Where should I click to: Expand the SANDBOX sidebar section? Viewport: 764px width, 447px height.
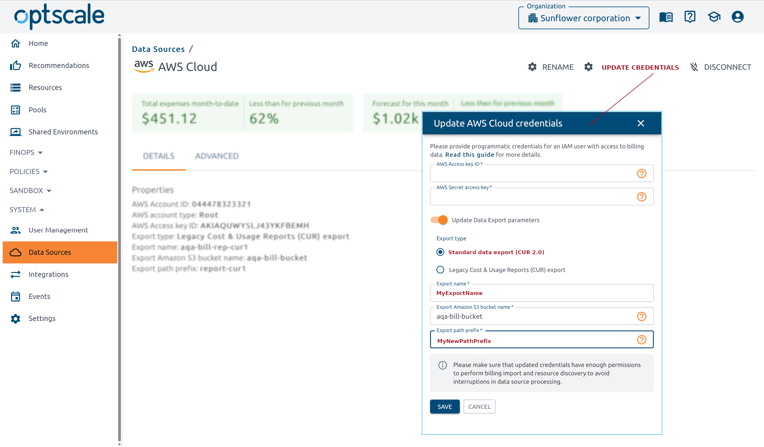coord(30,191)
